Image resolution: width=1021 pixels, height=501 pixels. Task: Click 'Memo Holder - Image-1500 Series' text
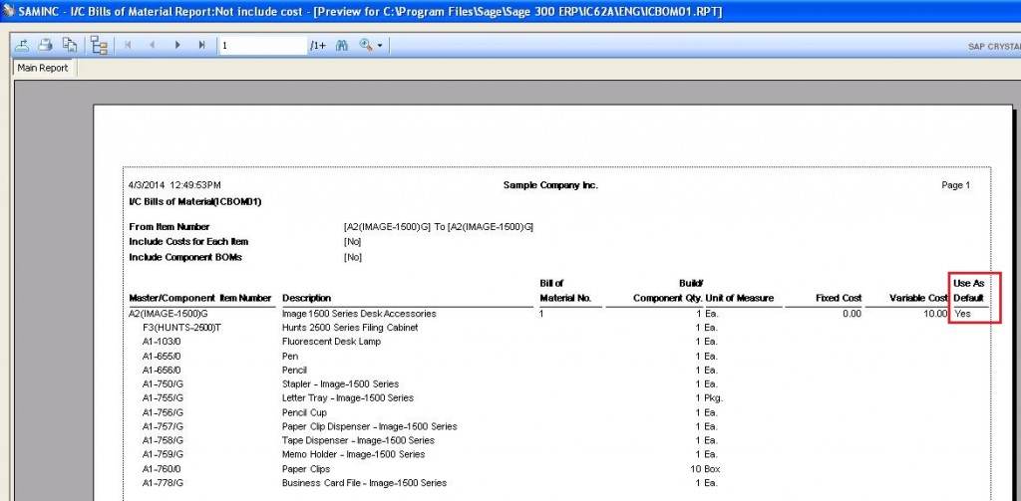(354, 454)
